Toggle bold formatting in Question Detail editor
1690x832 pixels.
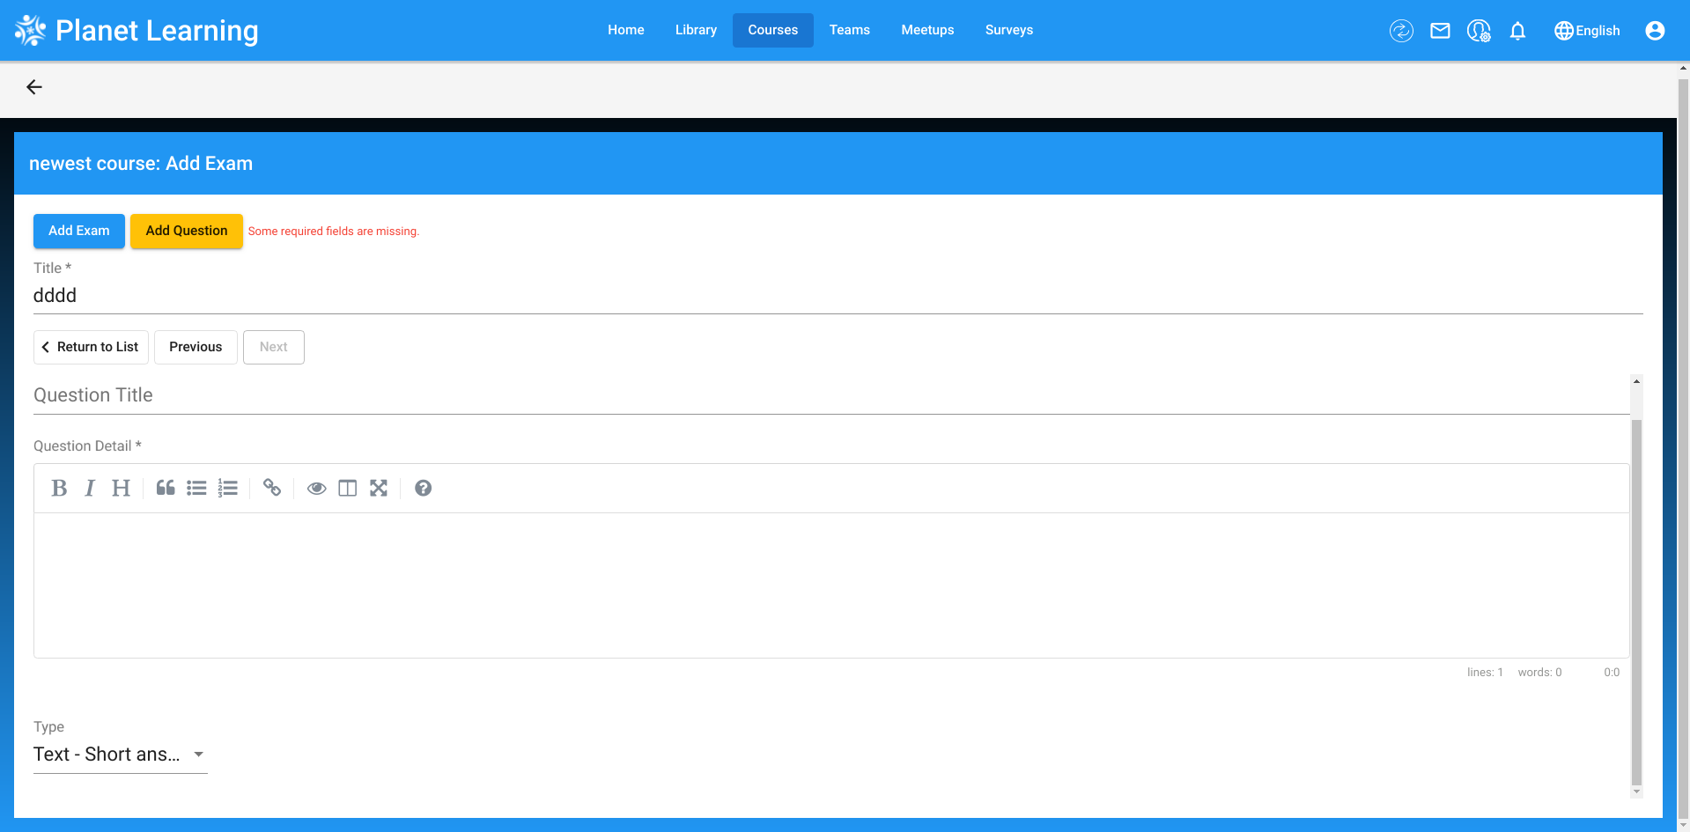click(59, 488)
